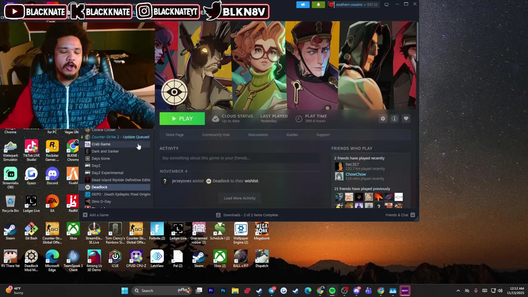This screenshot has height=297, width=528.
Task: Open Gyazo desktop icon
Action: click(x=31, y=176)
